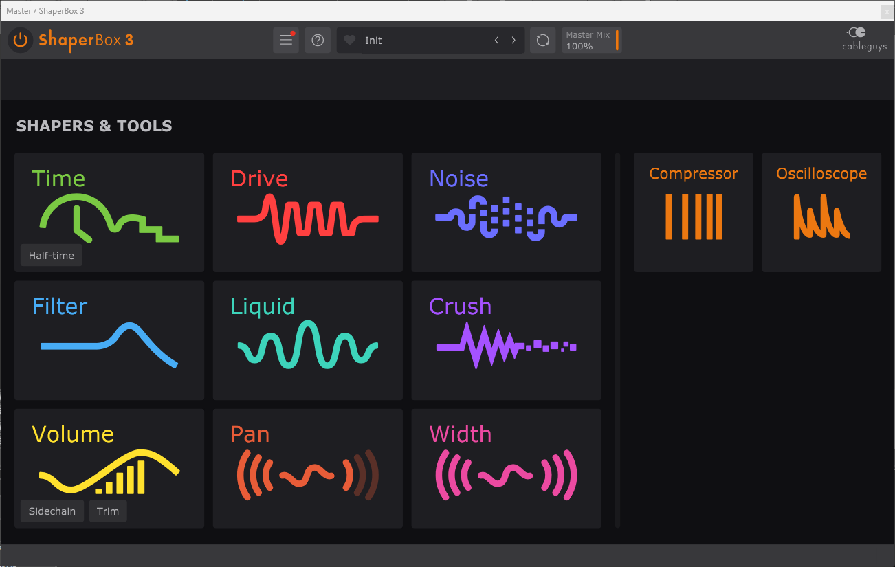Add the Liquid shaper
Screen dimensions: 895x567
(307, 340)
